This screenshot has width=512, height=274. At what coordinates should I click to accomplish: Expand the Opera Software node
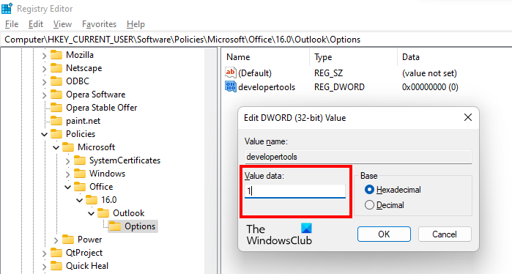tap(44, 95)
